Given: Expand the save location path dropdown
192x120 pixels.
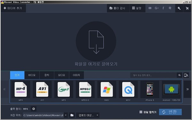Looking at the screenshot, I should (x=66, y=115).
